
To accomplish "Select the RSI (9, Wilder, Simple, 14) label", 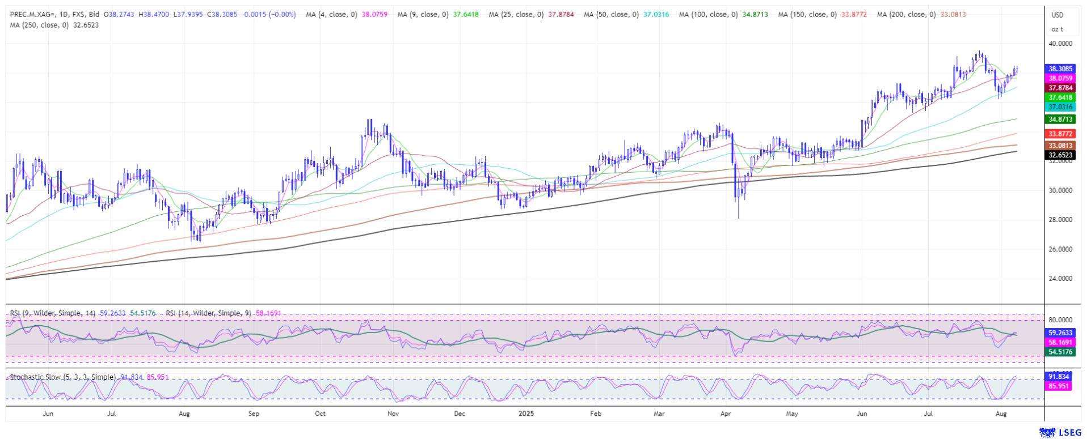I will click(x=53, y=313).
